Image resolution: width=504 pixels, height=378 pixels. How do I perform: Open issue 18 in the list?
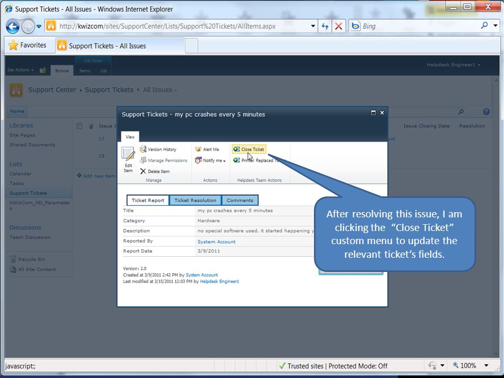[x=101, y=156]
